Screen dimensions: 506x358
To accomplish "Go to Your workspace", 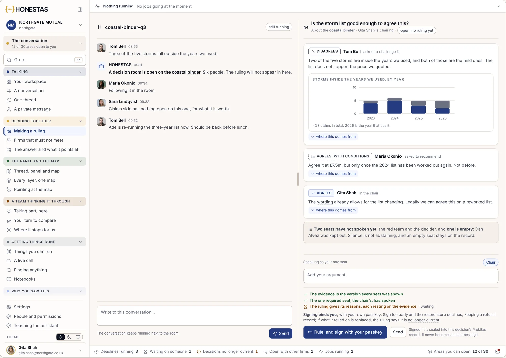I will click(45, 81).
